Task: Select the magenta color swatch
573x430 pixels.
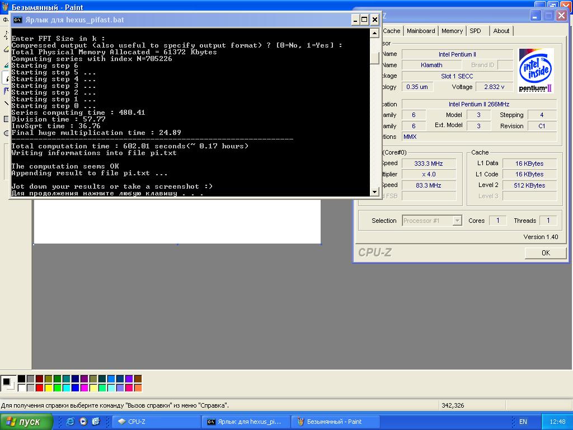Action: coord(84,387)
